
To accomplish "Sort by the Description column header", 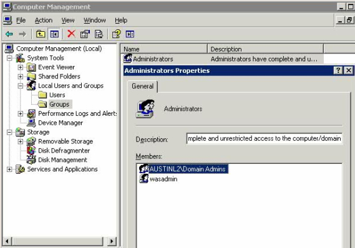I will 265,49.
